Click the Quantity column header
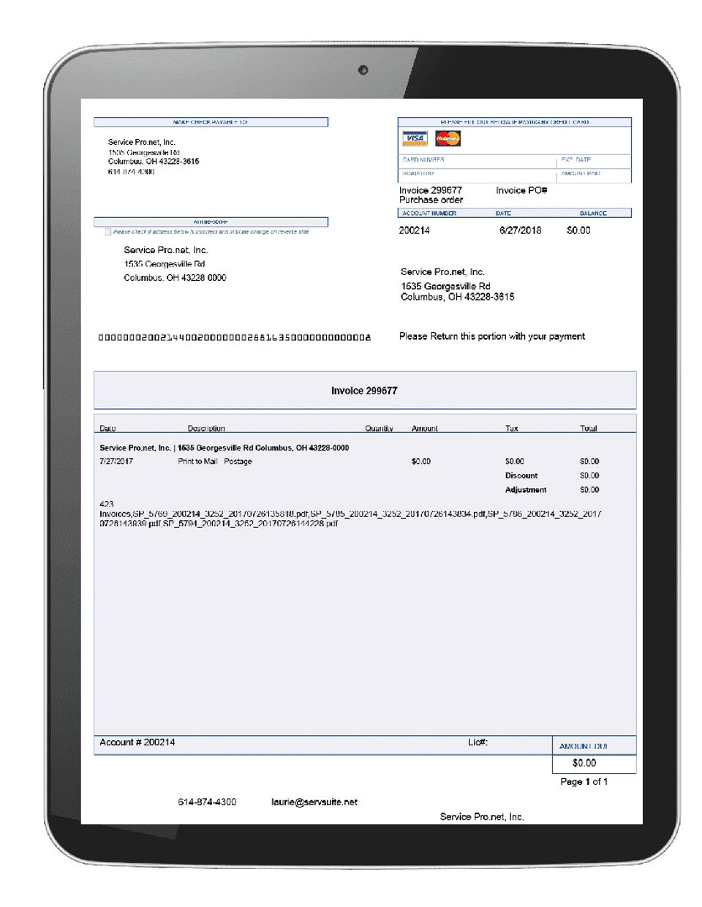 pyautogui.click(x=379, y=429)
